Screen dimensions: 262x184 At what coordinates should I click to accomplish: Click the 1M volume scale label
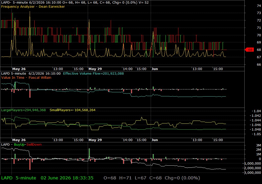[x=258, y=154]
